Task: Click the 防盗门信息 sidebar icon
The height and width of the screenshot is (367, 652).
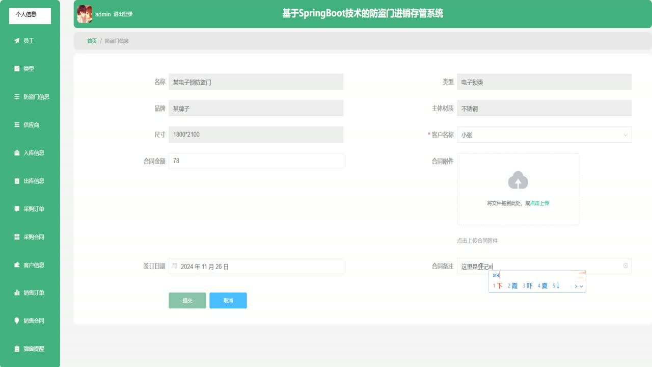Action: [x=17, y=97]
